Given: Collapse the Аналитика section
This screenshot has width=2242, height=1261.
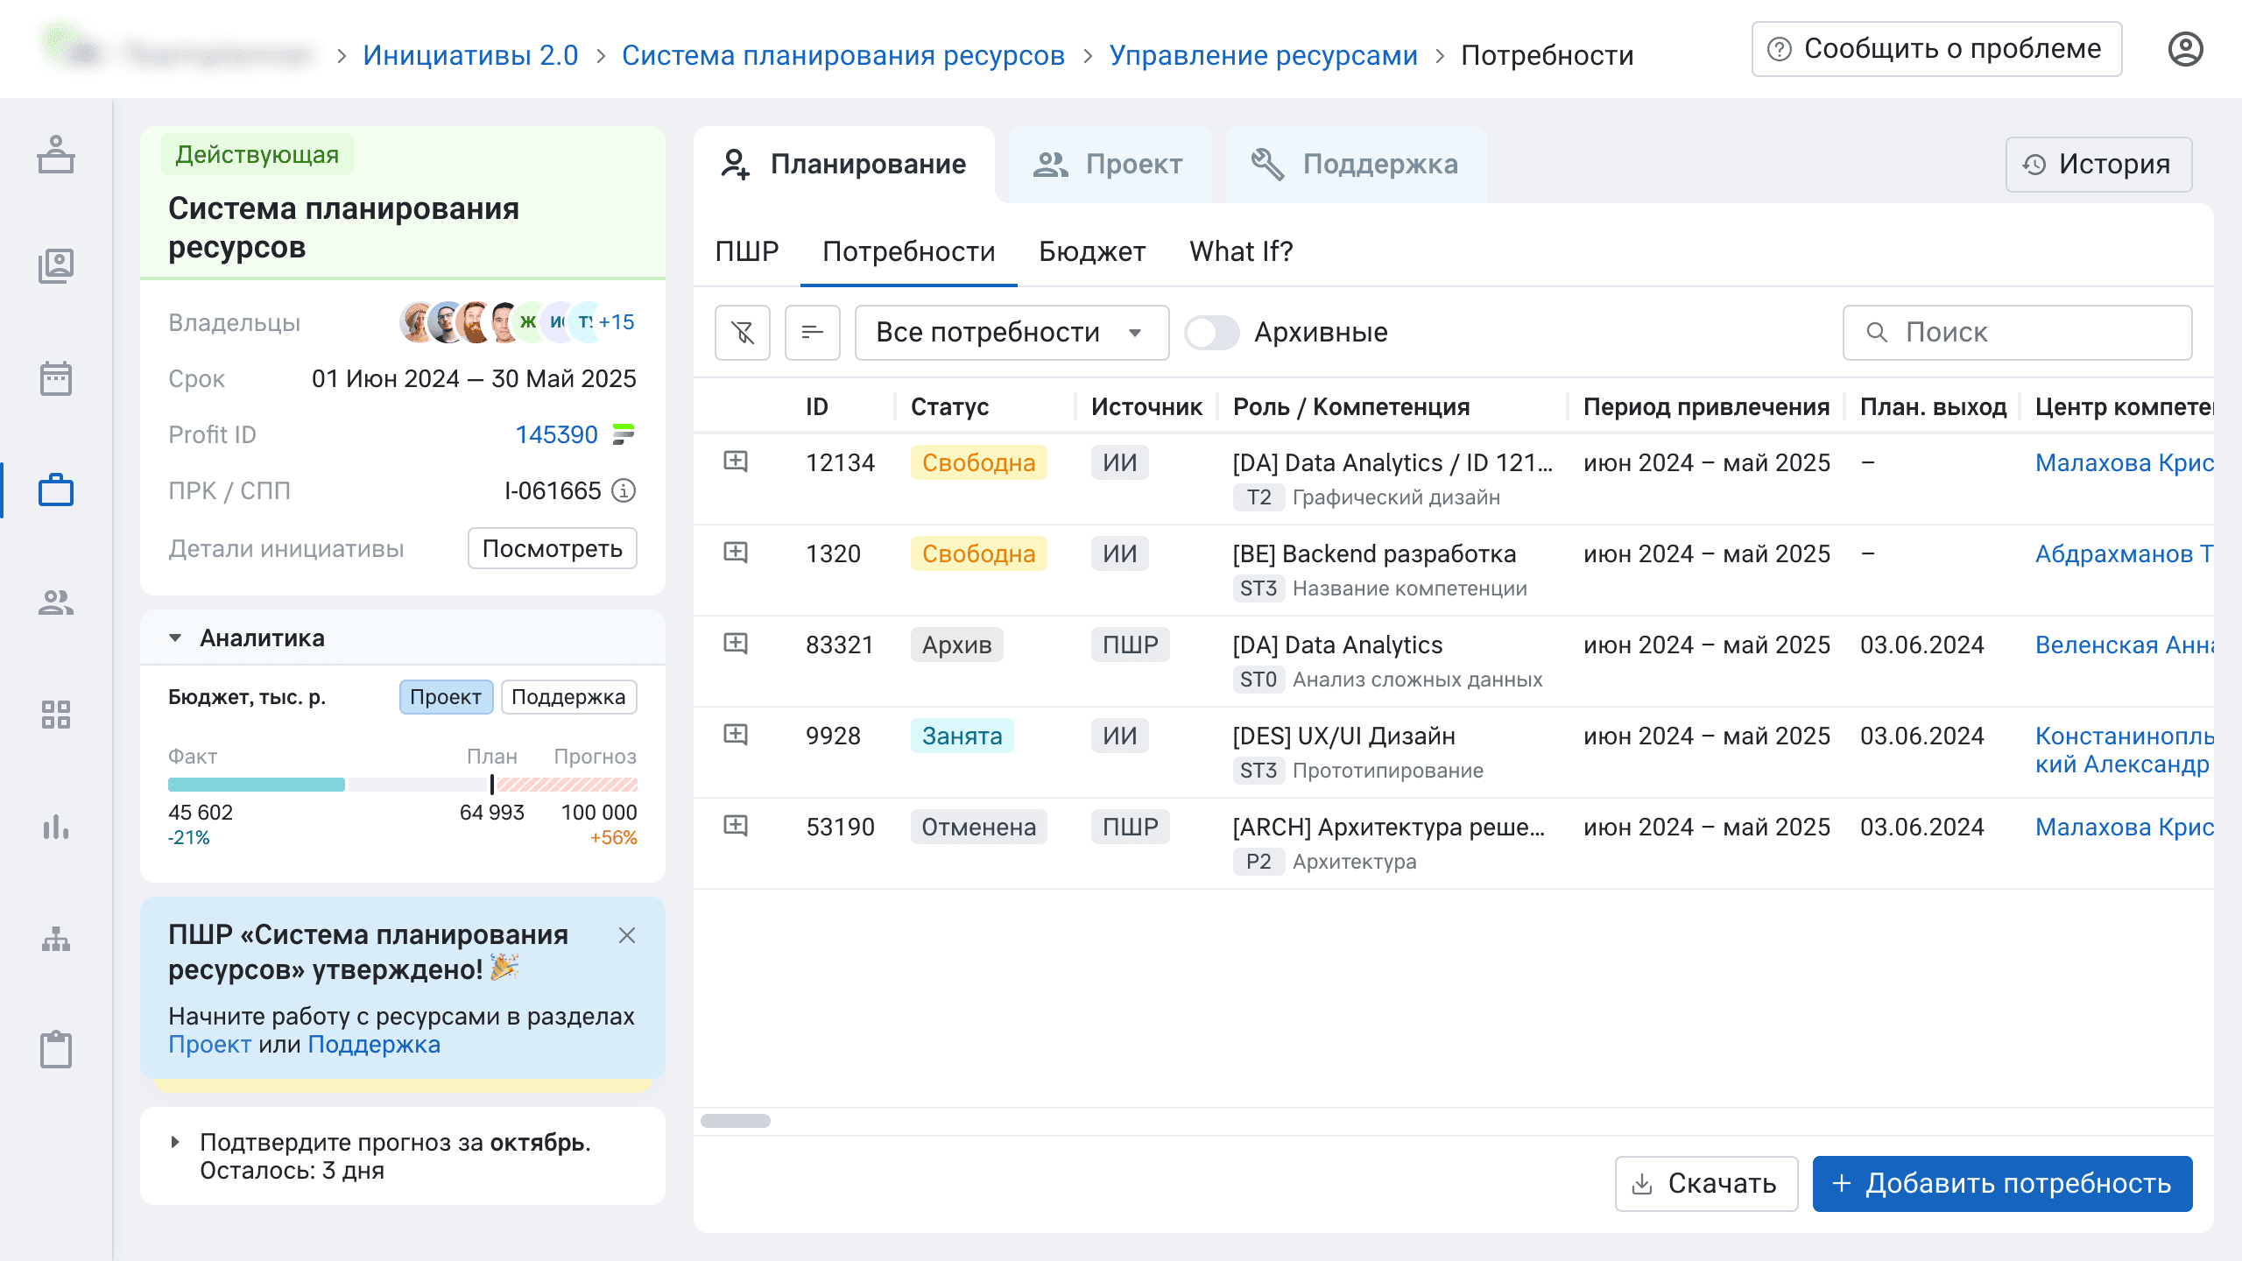Looking at the screenshot, I should [175, 638].
